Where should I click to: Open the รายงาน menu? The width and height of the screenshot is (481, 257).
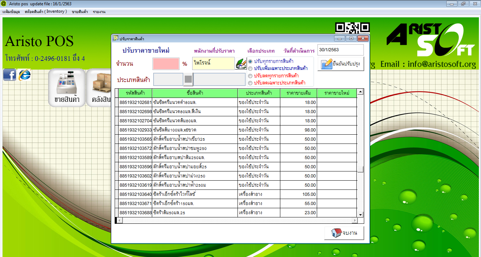click(99, 12)
